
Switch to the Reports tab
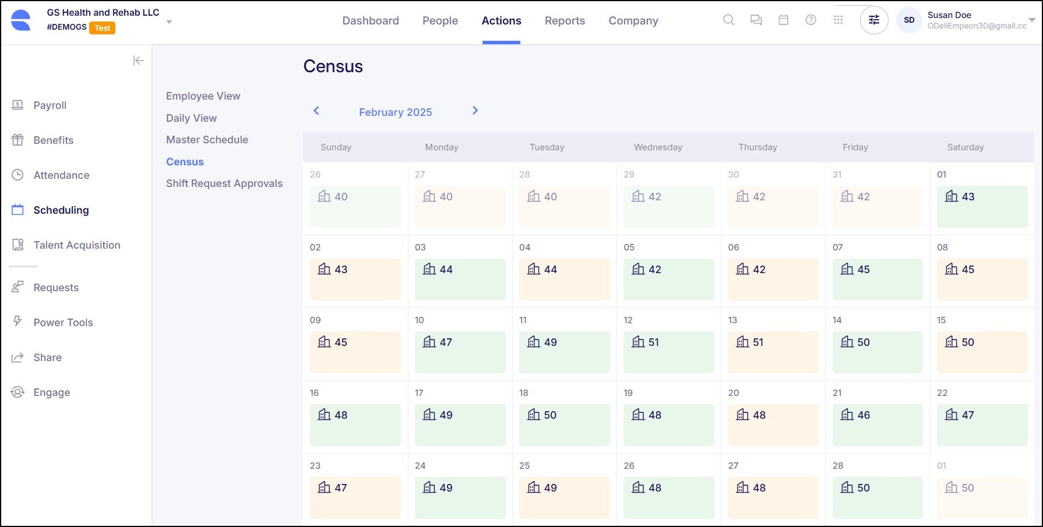pyautogui.click(x=565, y=20)
